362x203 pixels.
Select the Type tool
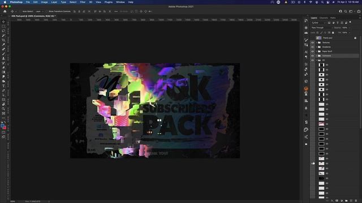(3, 86)
